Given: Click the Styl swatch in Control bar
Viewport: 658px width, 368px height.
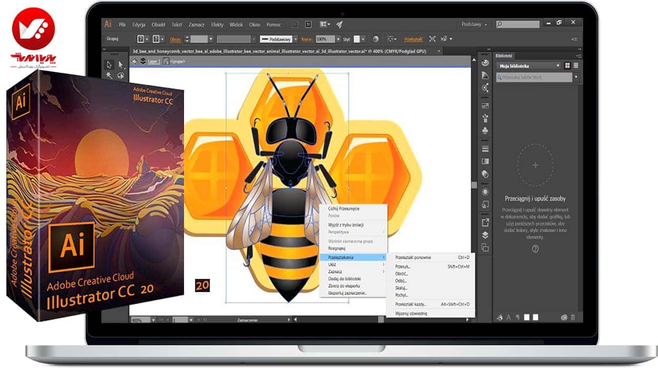Looking at the screenshot, I should click(357, 39).
